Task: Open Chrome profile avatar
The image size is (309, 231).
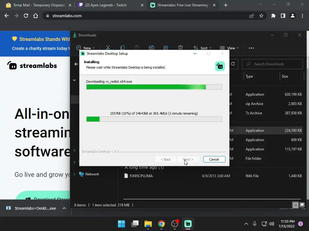Action: (293, 16)
